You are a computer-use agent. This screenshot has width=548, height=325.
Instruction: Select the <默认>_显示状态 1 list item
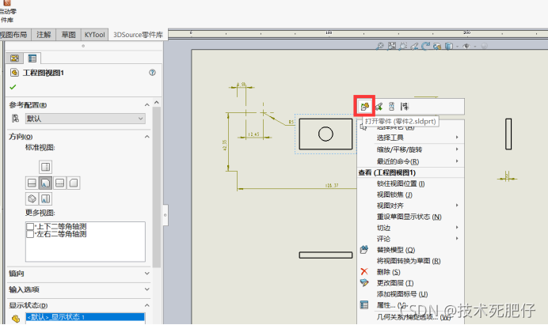coord(85,317)
